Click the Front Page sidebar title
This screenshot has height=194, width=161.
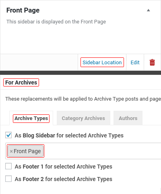click(23, 11)
